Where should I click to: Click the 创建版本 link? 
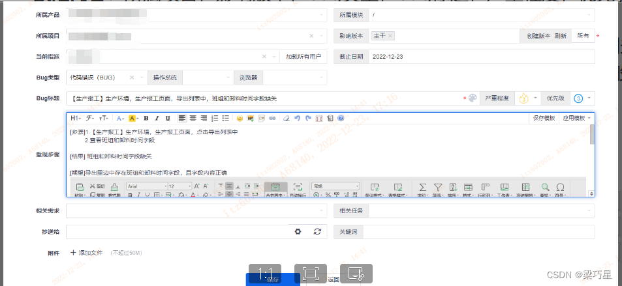(x=538, y=36)
